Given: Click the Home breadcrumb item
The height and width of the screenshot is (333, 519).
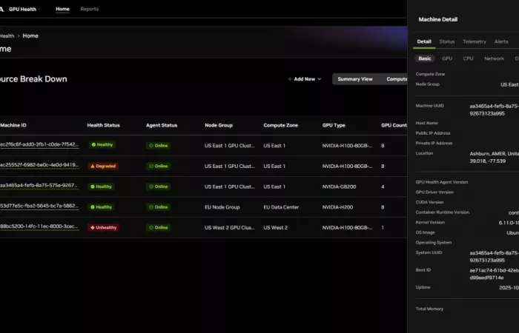Looking at the screenshot, I should pos(30,36).
